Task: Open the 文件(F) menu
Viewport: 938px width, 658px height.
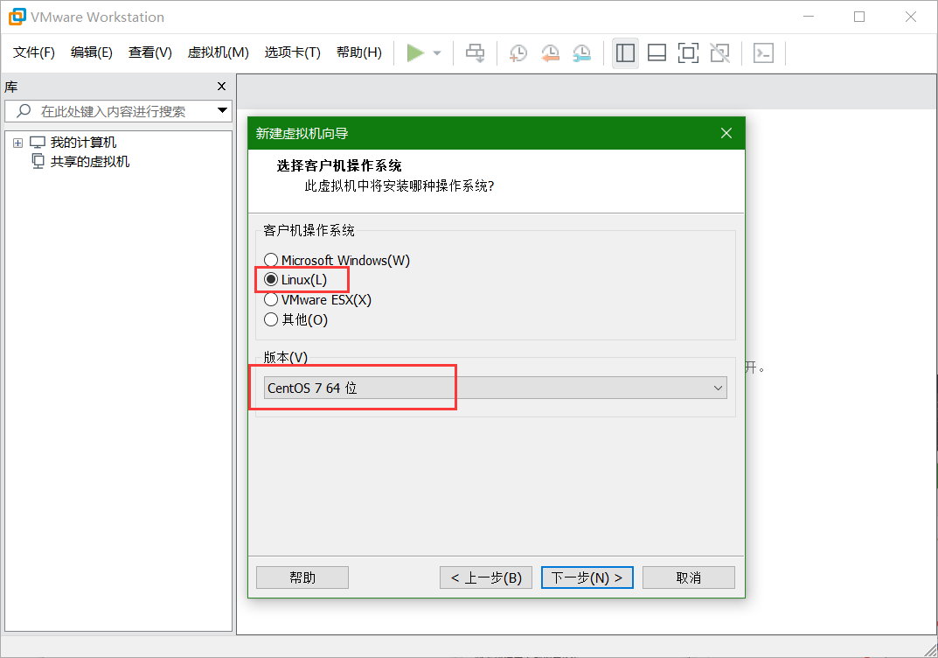Action: (34, 52)
